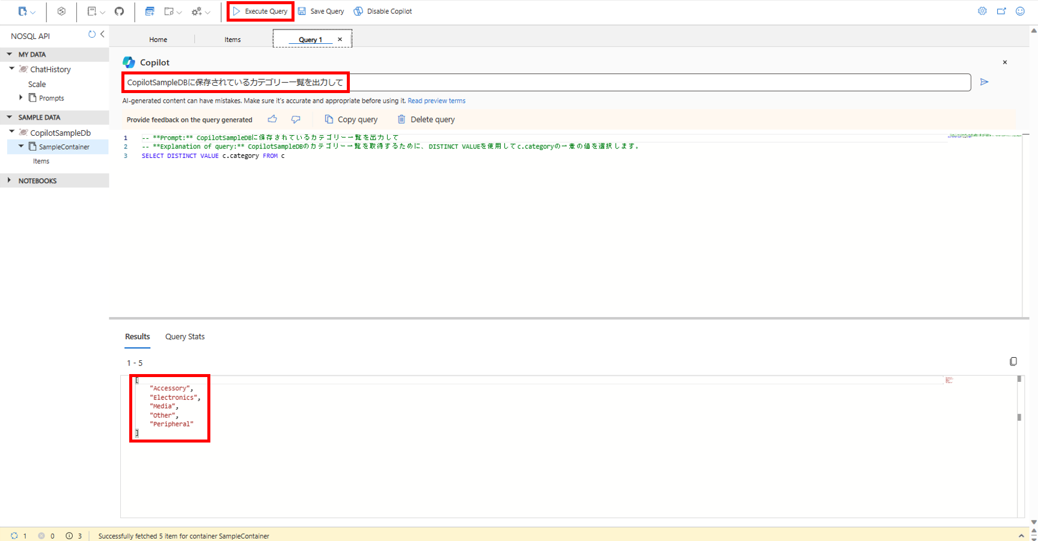Click the feedback smiley icon
This screenshot has height=541, width=1038.
pos(1020,11)
